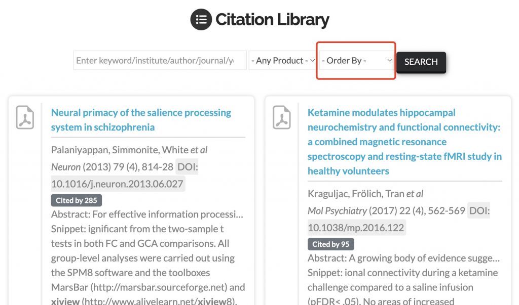
Task: Click the Cited by 95 badge
Action: (330, 244)
